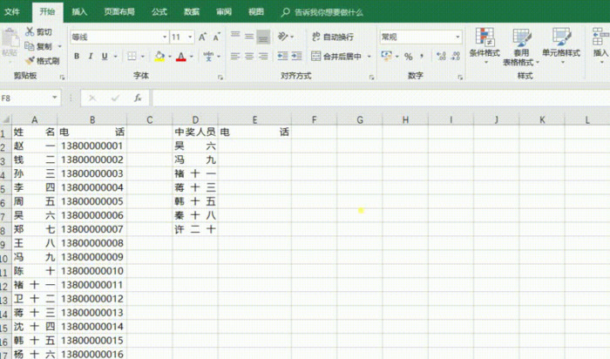Click the Copy (复制) icon
The image size is (610, 359).
coord(29,46)
